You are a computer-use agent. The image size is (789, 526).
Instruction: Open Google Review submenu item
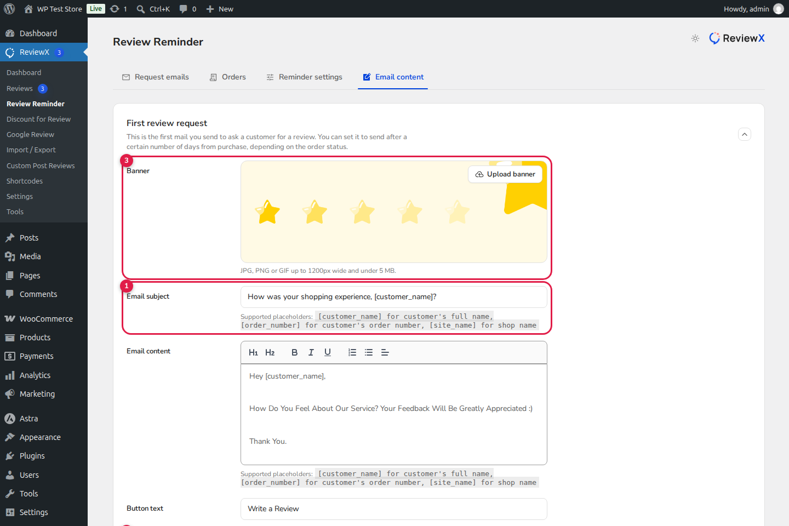30,134
